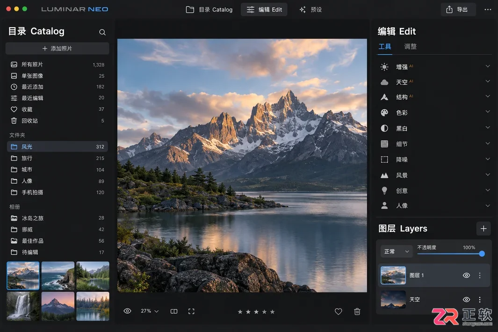Expand the 色彩 tool chevron
498x332 pixels.
click(x=488, y=111)
